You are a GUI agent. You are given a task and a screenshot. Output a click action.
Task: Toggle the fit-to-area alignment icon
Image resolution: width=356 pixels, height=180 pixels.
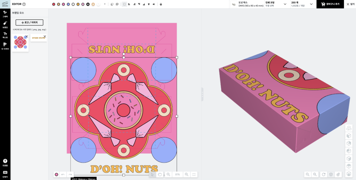[x=124, y=4]
